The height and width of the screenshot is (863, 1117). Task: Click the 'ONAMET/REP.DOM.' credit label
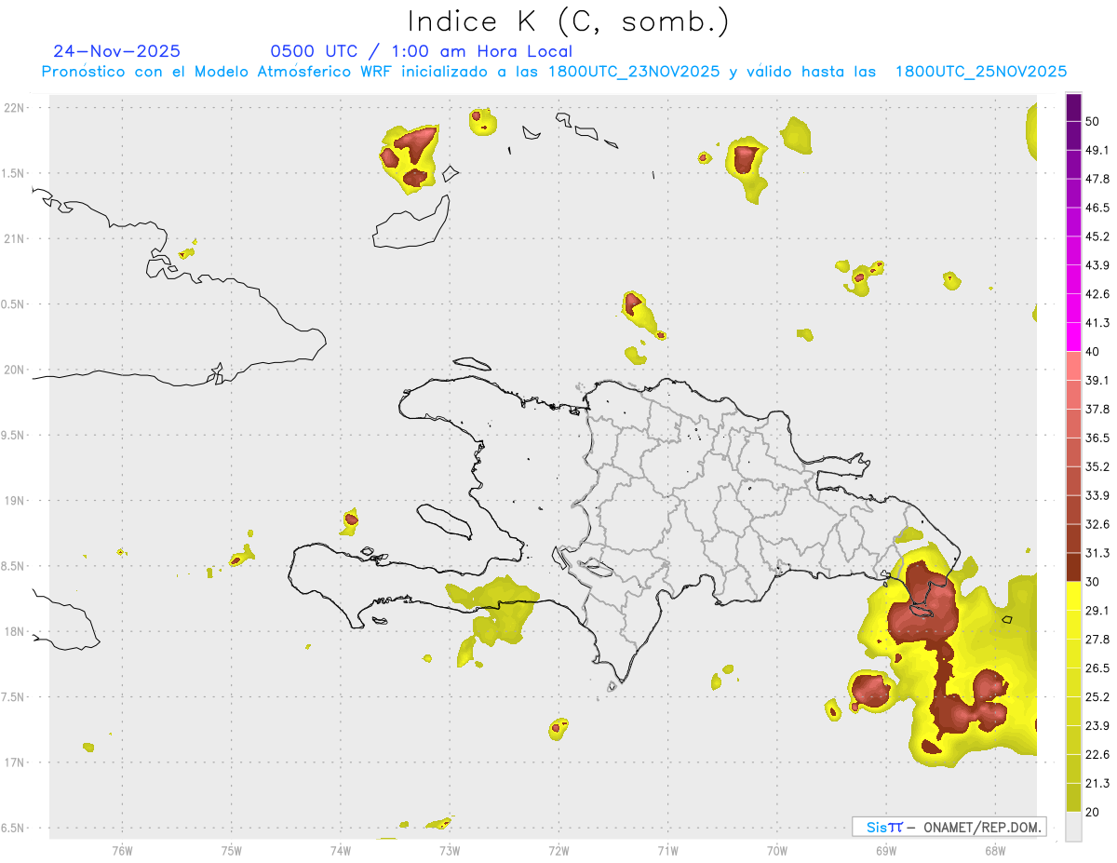(x=982, y=827)
